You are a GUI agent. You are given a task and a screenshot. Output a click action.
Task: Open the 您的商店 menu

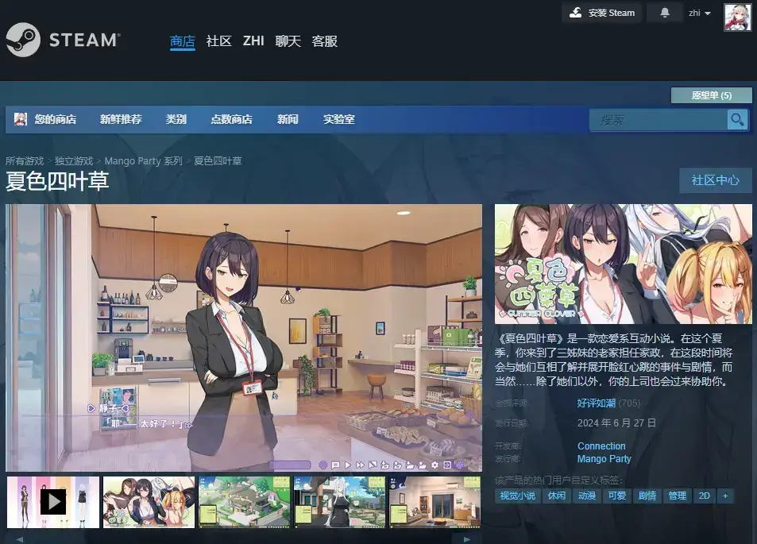point(55,119)
